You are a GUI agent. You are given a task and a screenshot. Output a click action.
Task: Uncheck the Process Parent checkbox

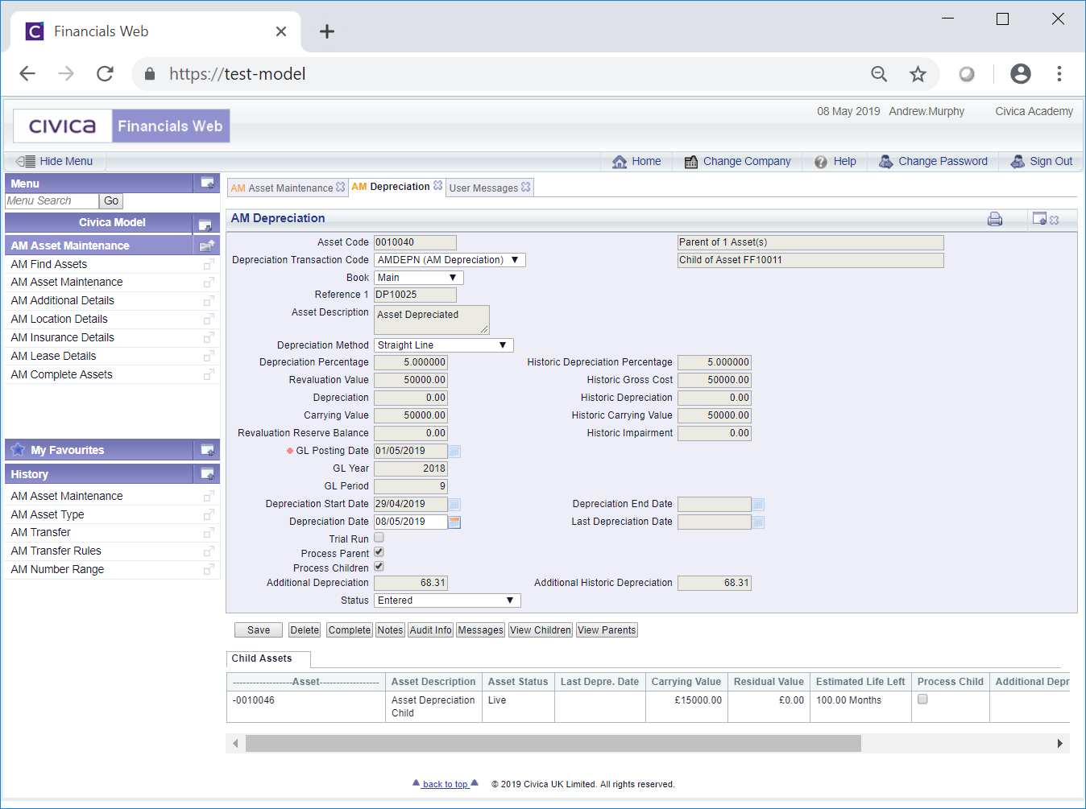379,552
